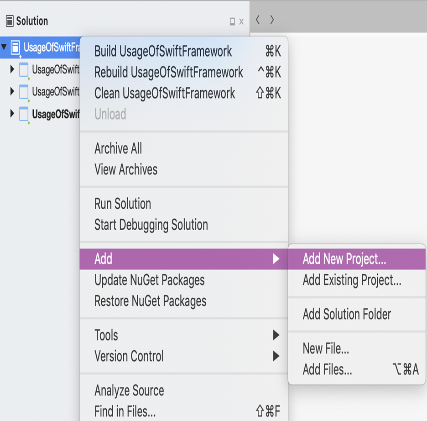The image size is (427, 421).
Task: Select Restore NuGet Packages
Action: click(184, 301)
